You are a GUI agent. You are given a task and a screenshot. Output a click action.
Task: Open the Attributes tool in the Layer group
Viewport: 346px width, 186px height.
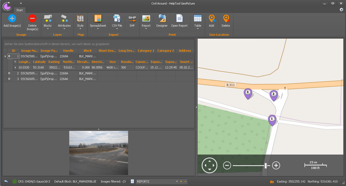64,21
